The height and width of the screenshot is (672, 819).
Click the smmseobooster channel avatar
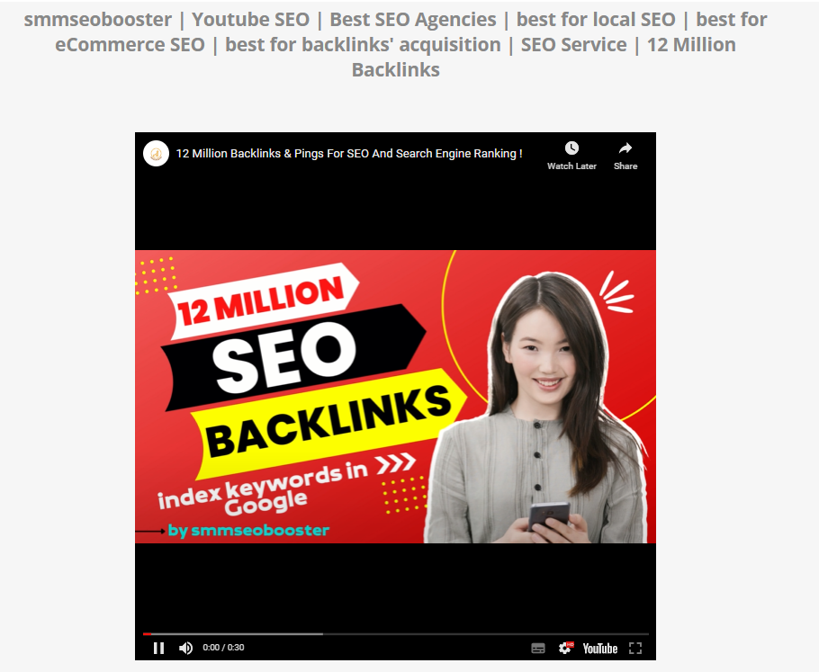click(x=156, y=153)
